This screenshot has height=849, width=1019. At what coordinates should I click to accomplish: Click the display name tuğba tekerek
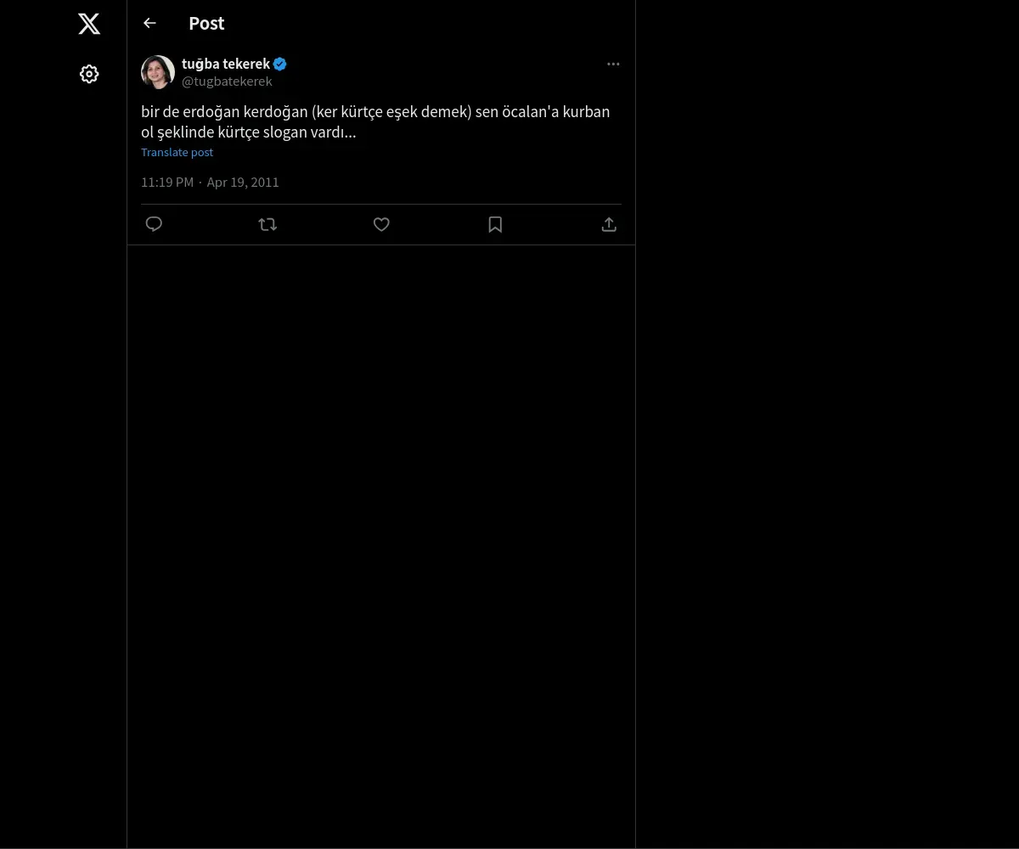coord(225,64)
